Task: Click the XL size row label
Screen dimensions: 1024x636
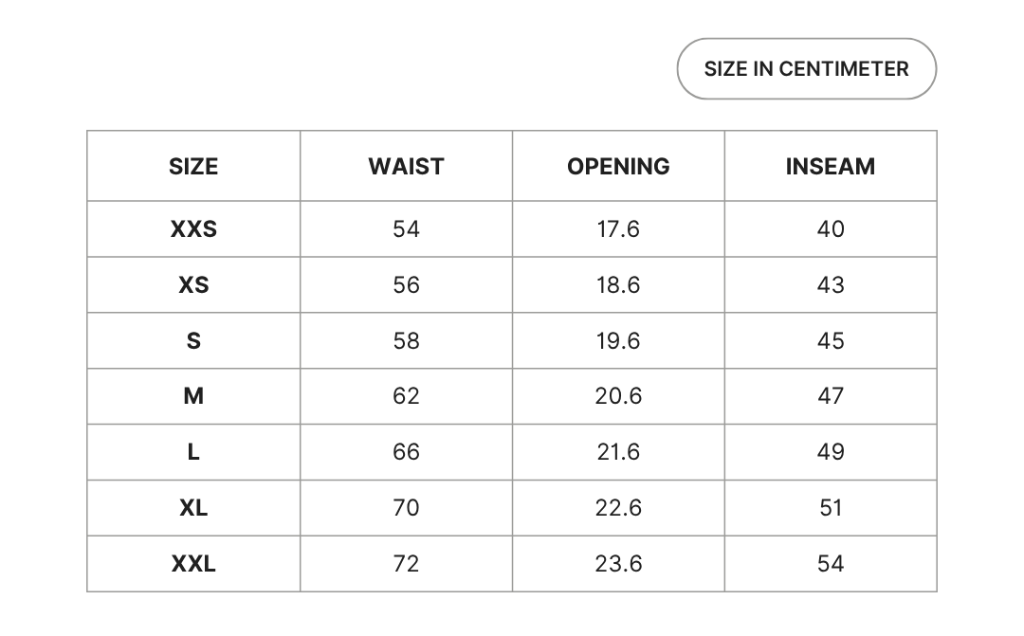Action: [x=193, y=508]
